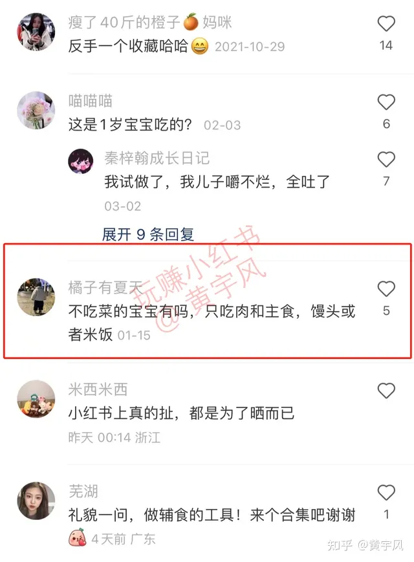Tap the peach sticker beside 4天前 广东
The image size is (414, 562).
[x=78, y=537]
